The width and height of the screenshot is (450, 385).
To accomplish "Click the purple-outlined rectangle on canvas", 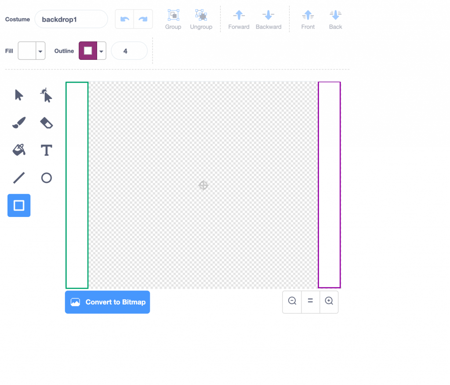I will point(329,82).
